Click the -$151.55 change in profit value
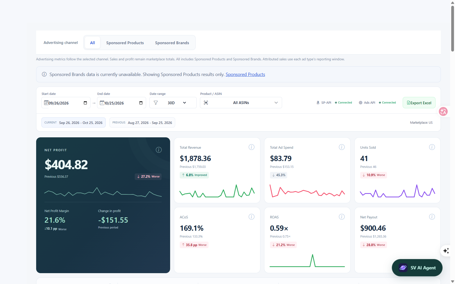Screen dimensions: 455x284 click(x=113, y=220)
